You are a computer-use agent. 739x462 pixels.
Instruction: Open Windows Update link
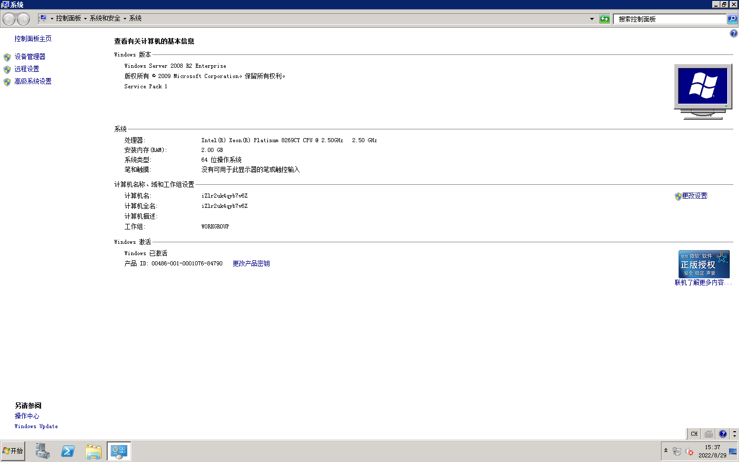coord(36,426)
